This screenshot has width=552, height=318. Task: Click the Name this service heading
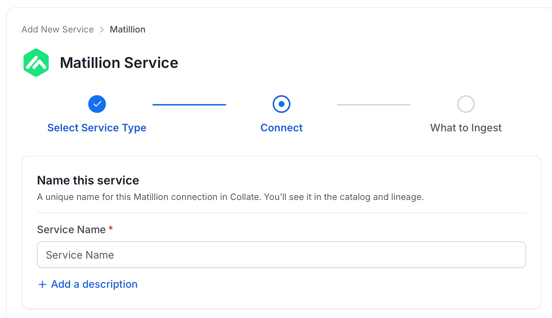click(x=88, y=180)
